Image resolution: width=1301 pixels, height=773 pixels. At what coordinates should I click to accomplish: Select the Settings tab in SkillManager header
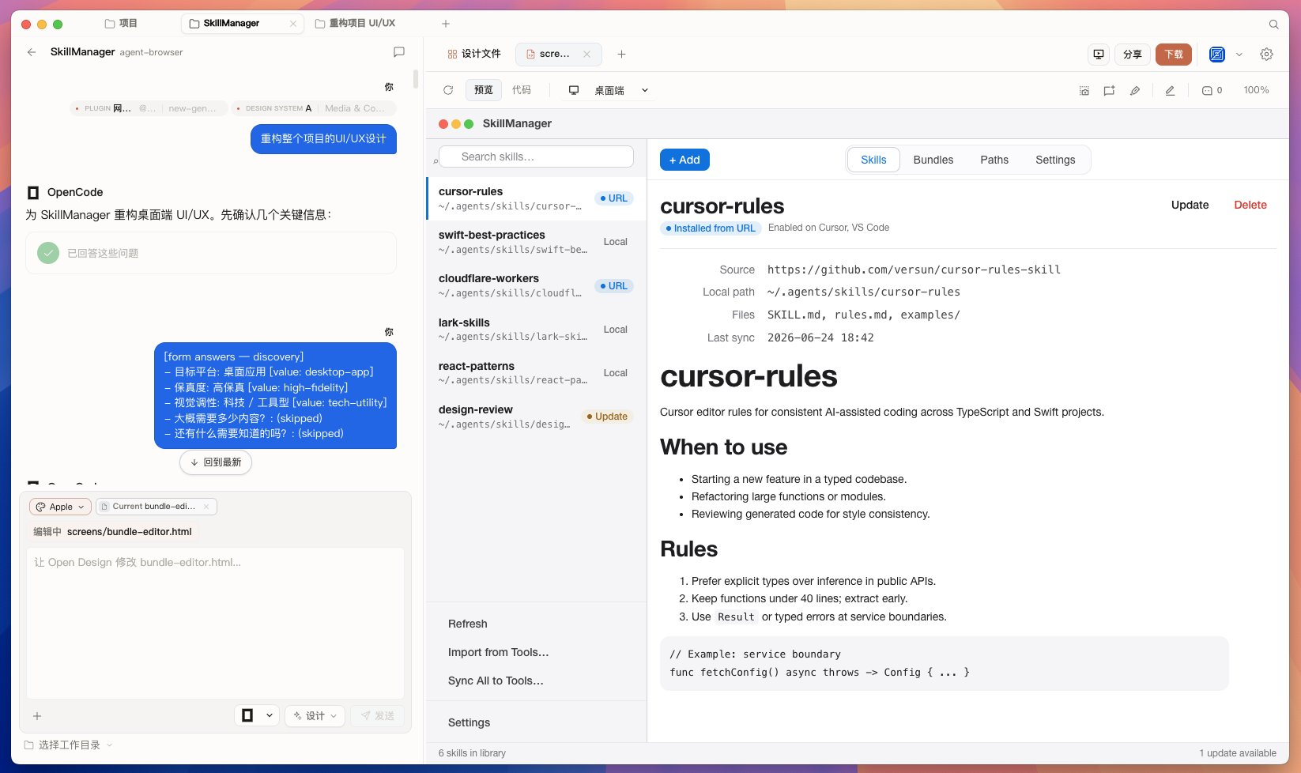(x=1055, y=160)
